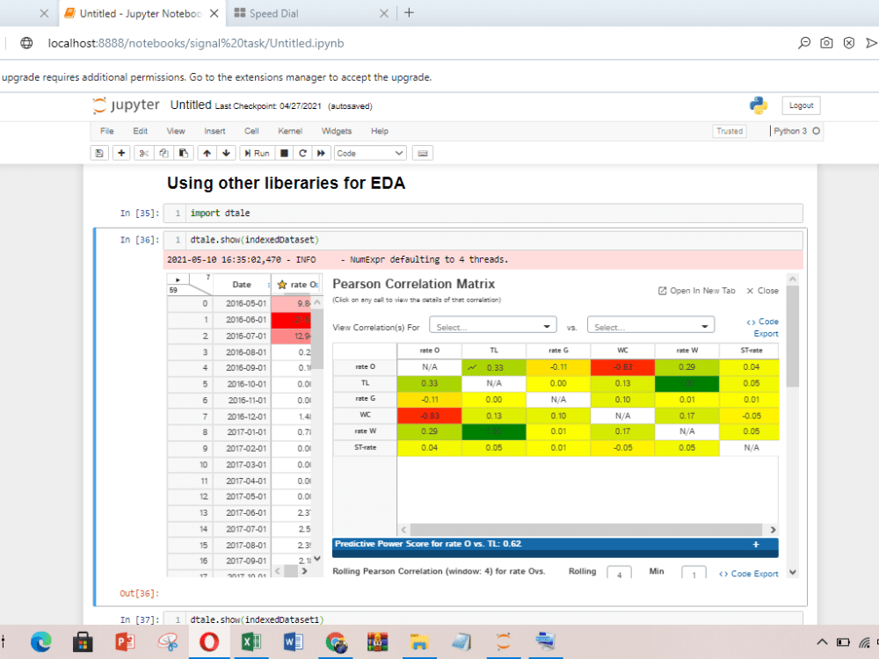879x659 pixels.
Task: Click the Logout button
Action: pos(800,105)
